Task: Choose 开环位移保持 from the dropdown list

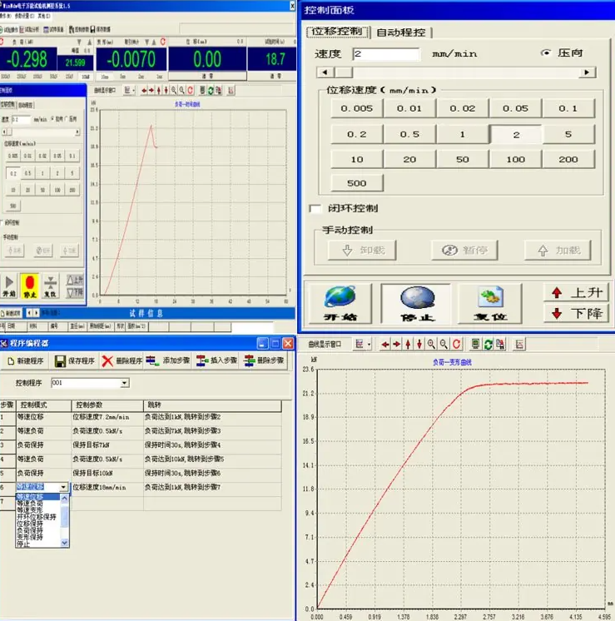Action: [37, 516]
